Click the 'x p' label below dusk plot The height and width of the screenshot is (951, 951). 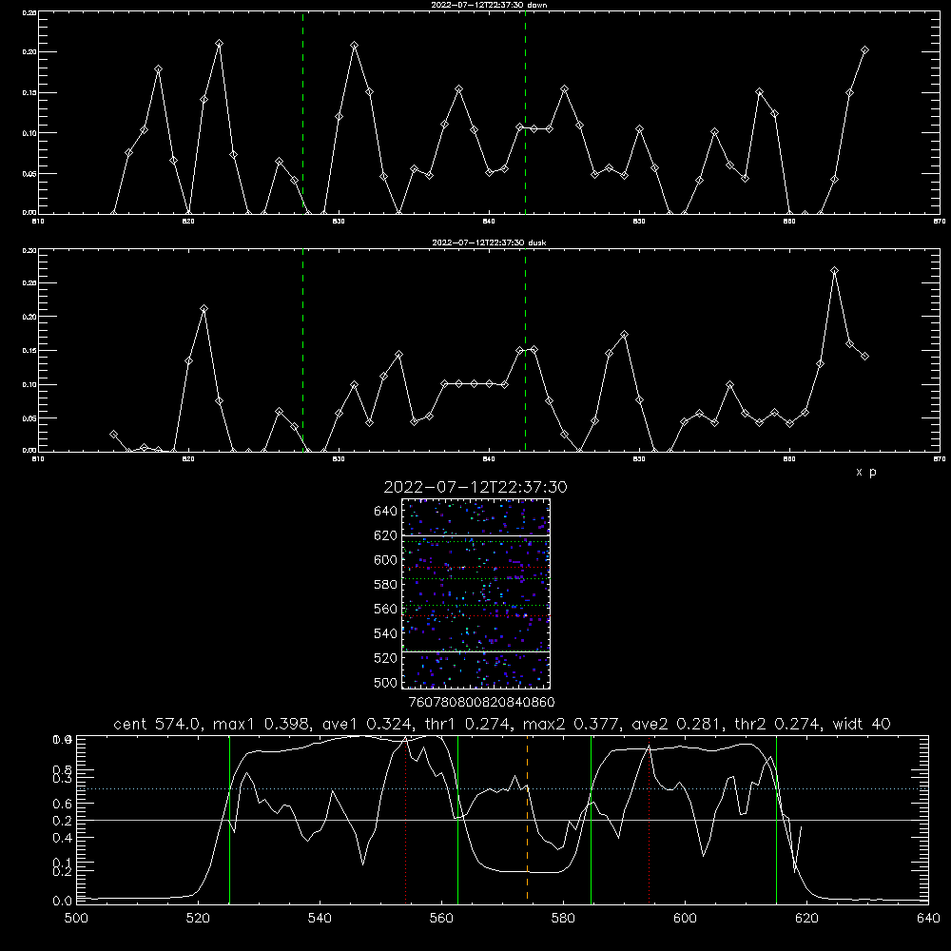[866, 472]
